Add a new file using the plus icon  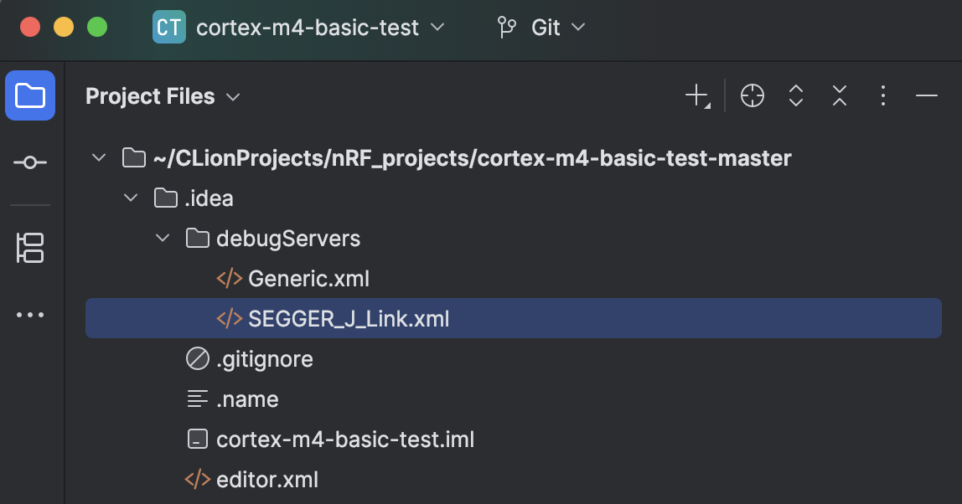point(696,95)
